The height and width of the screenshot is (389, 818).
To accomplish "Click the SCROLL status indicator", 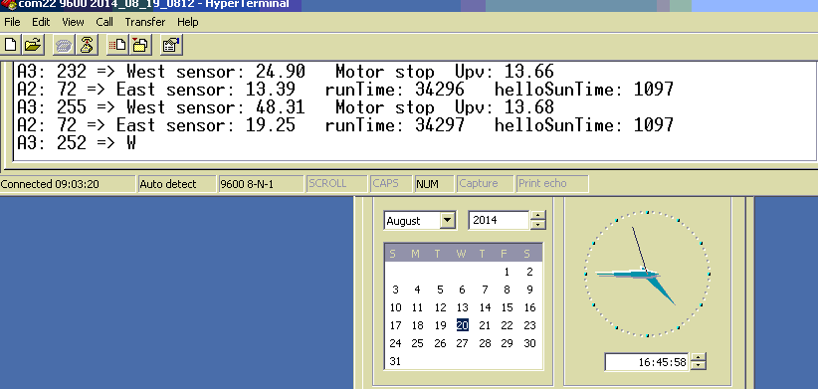I will pos(337,184).
